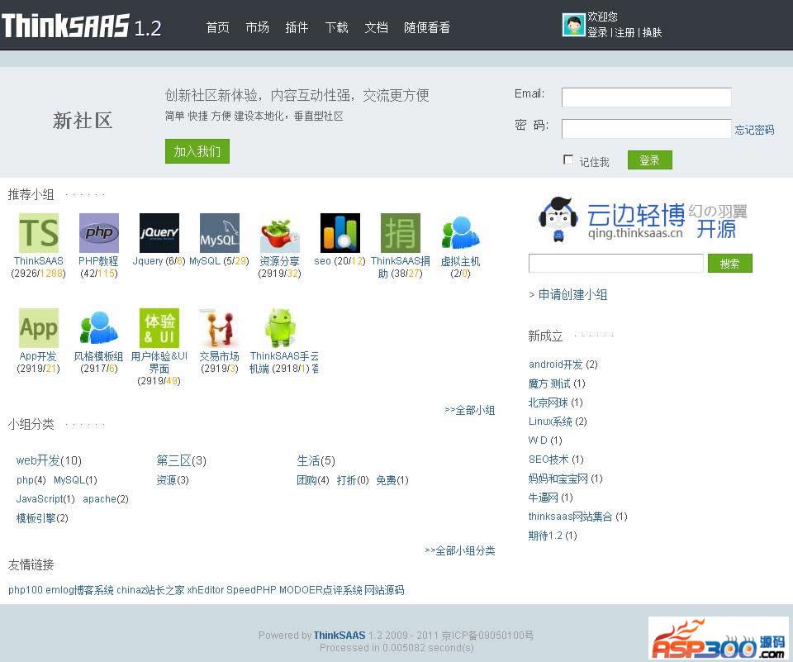This screenshot has width=793, height=662.
Task: Open the MySQL group icon
Action: tap(219, 233)
